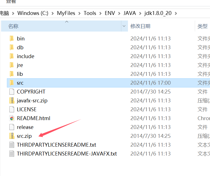Click the include folder icon
Image resolution: width=210 pixels, height=176 pixels.
click(12, 56)
